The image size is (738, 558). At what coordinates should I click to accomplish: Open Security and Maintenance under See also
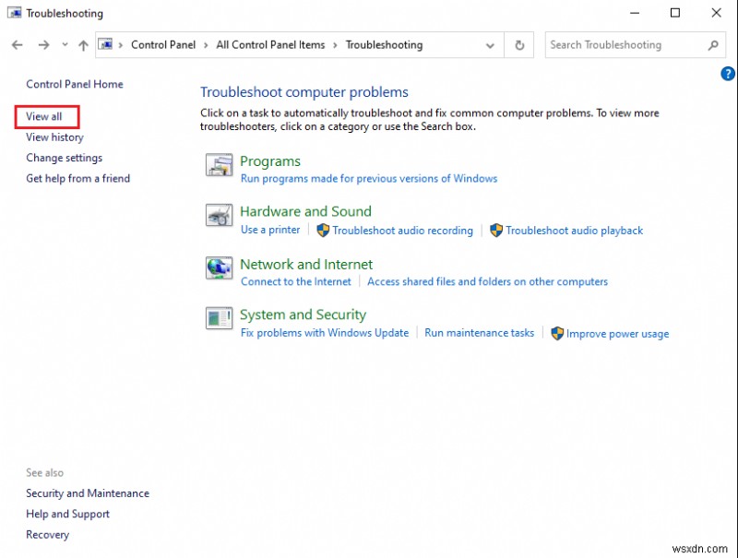tap(87, 493)
